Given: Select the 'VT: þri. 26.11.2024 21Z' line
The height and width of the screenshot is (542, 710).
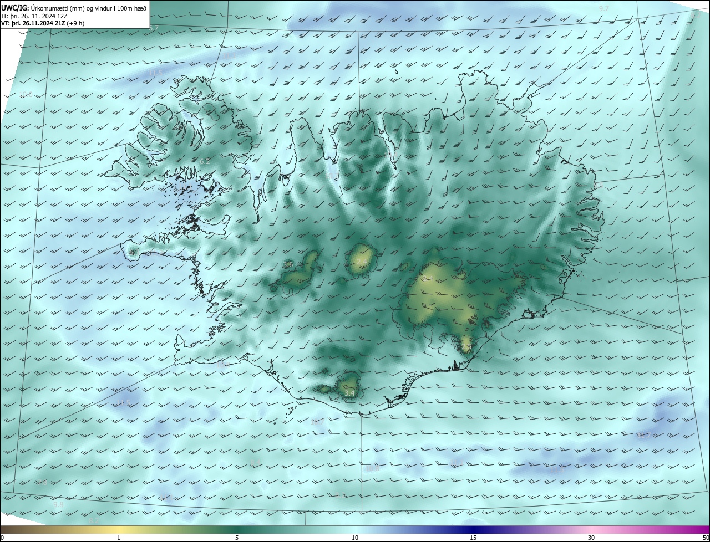Looking at the screenshot, I should tap(33, 24).
